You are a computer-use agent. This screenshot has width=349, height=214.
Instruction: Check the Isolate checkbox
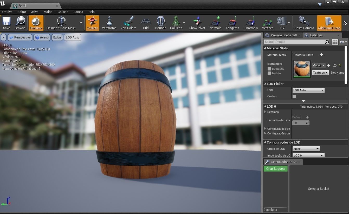tap(269, 73)
